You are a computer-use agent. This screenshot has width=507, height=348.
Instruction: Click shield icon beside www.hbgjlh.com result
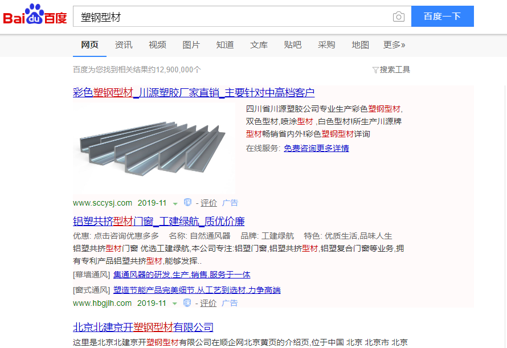coord(188,303)
